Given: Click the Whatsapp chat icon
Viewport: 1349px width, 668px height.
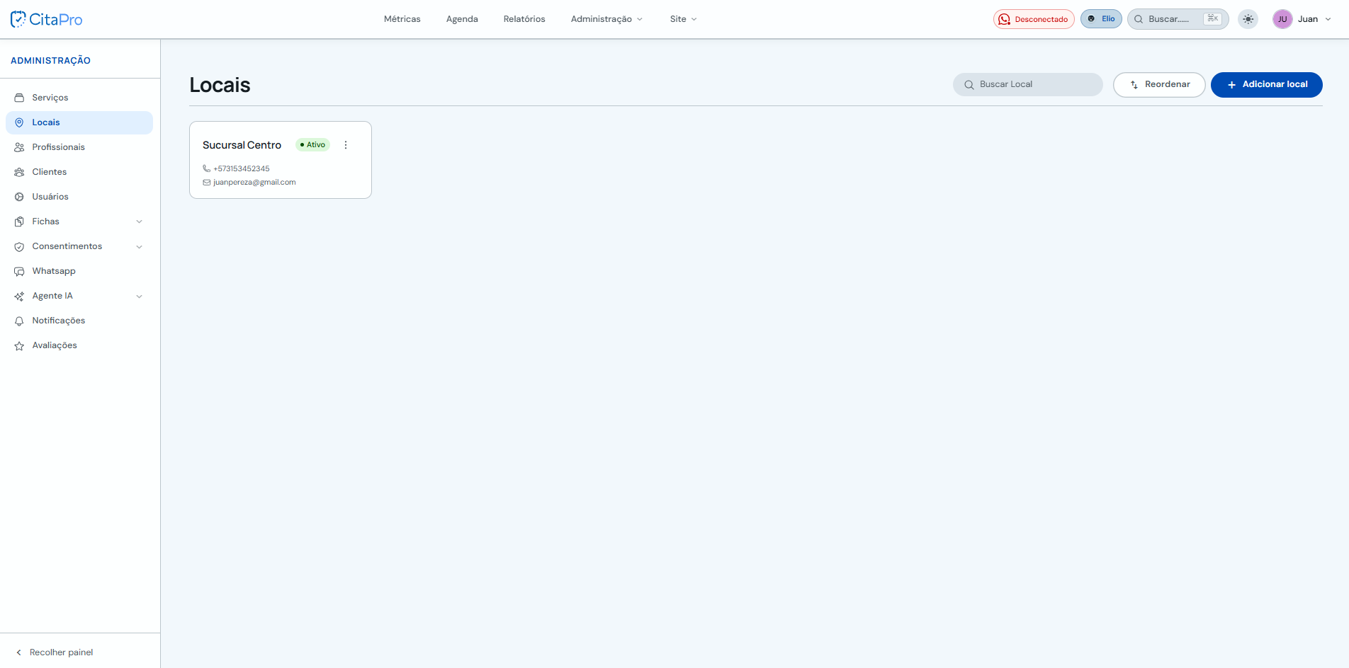Looking at the screenshot, I should (19, 272).
